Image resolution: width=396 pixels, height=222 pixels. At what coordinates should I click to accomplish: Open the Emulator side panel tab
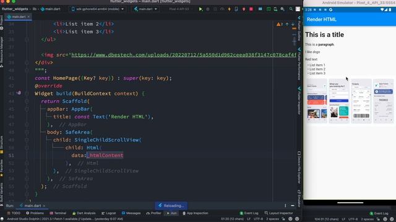point(299,199)
